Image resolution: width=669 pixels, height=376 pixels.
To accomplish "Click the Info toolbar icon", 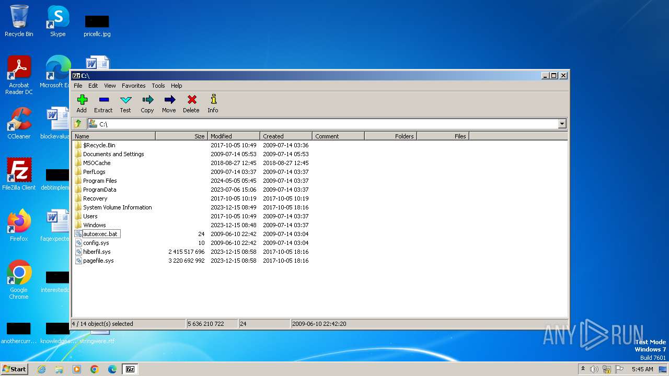I will coord(213,103).
